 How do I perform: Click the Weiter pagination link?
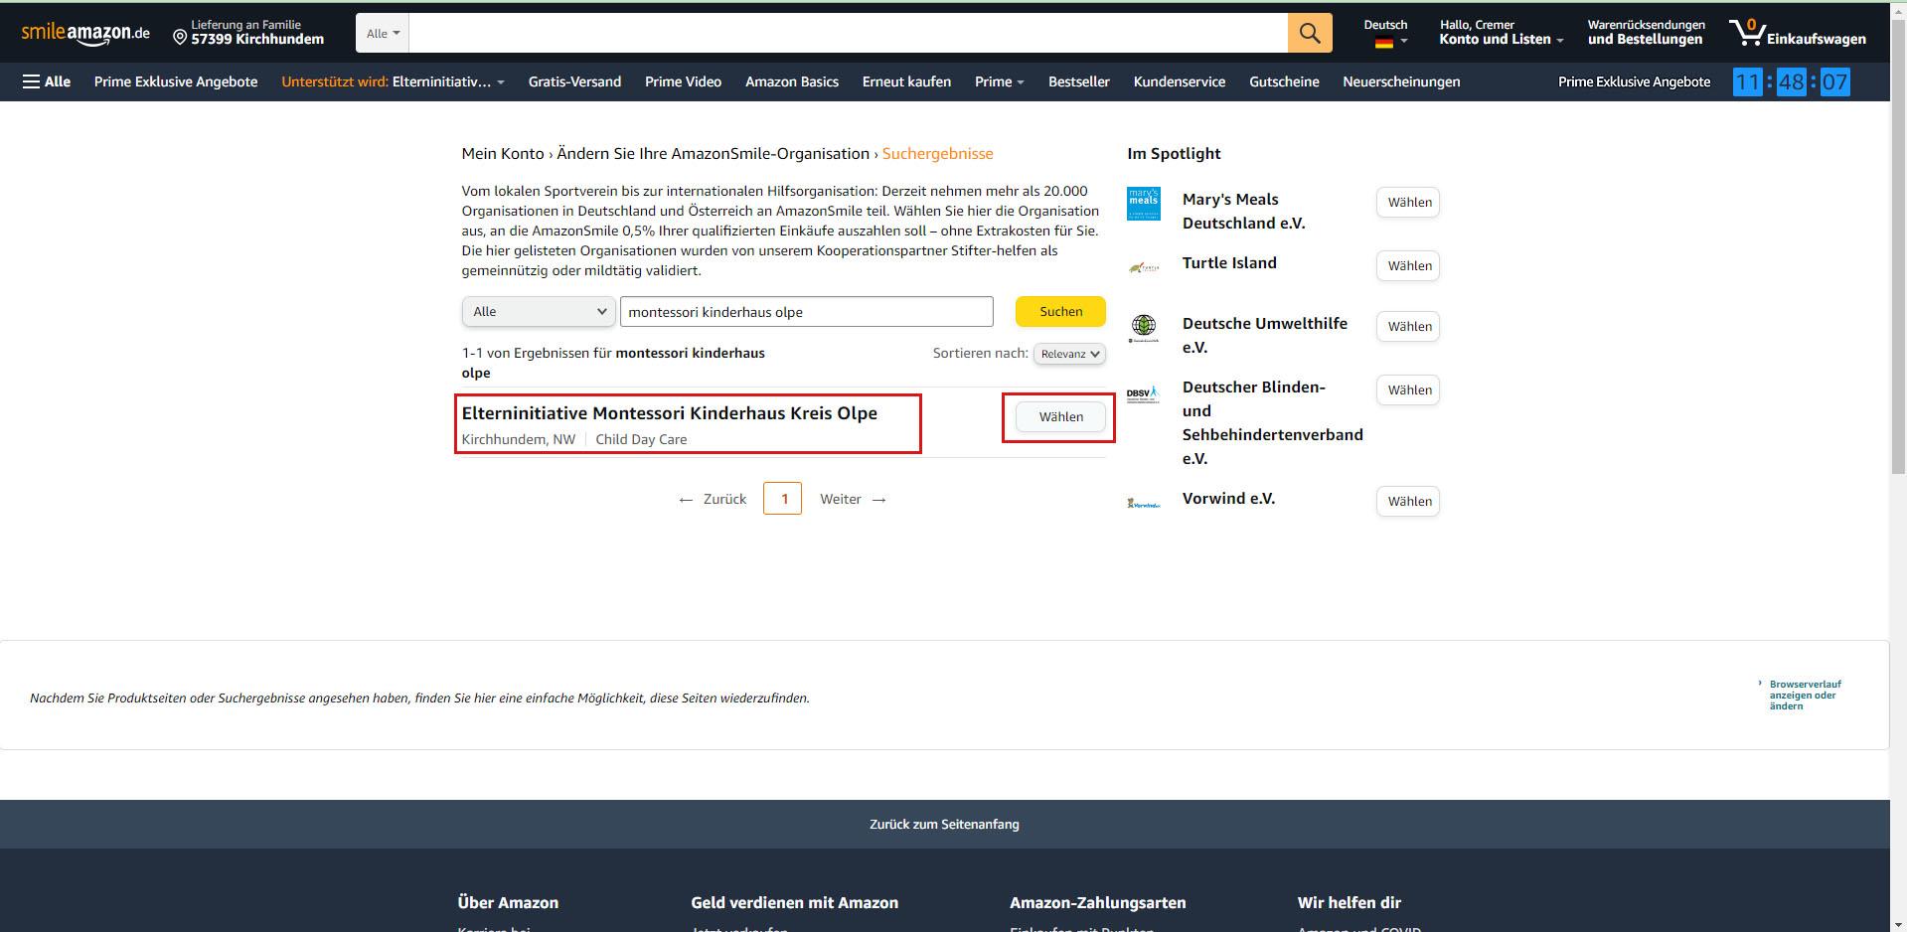(853, 499)
